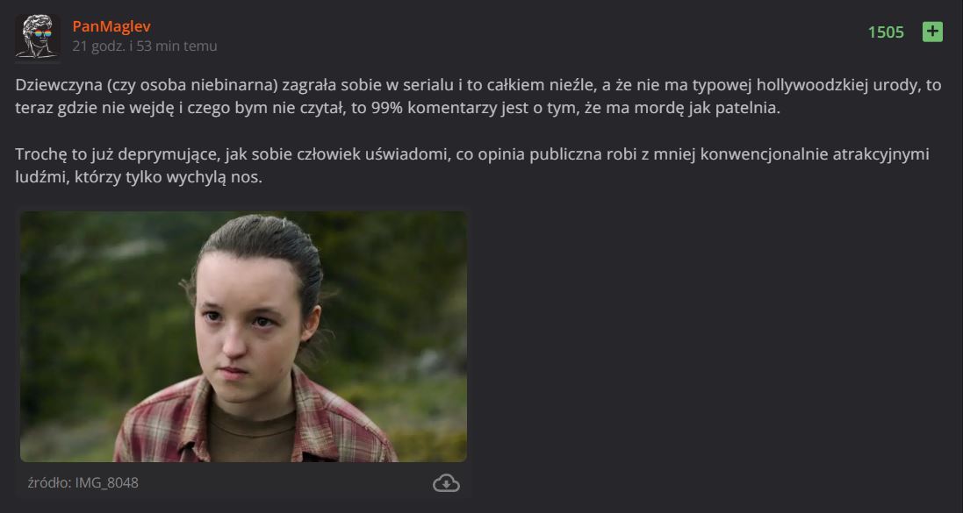Upvote the post with green plus button
The image size is (963, 513).
932,32
